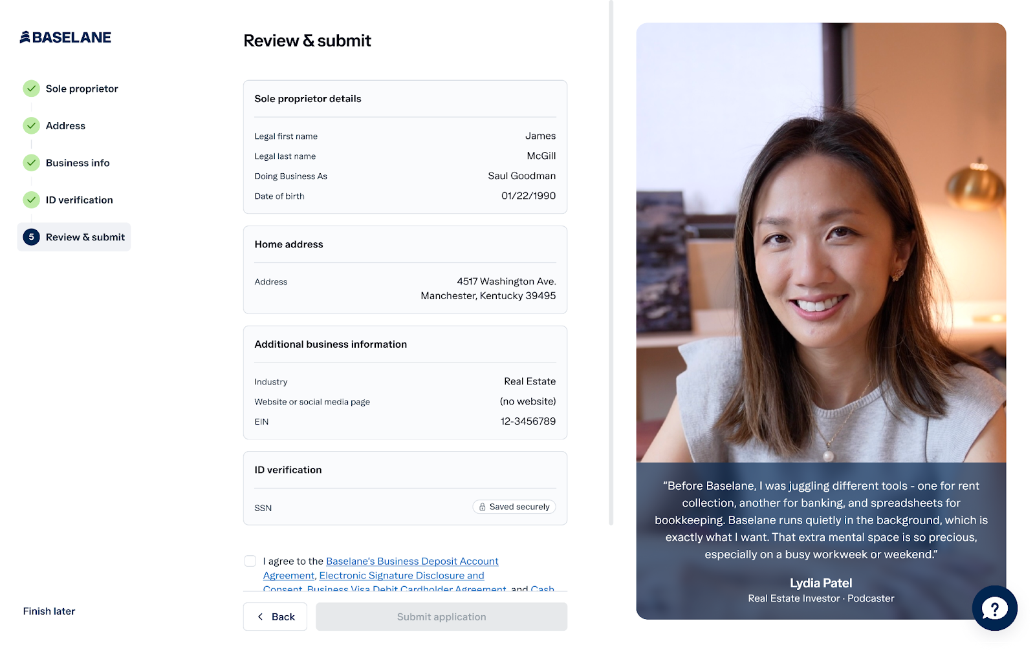Click the Address step checkmark icon

click(31, 125)
